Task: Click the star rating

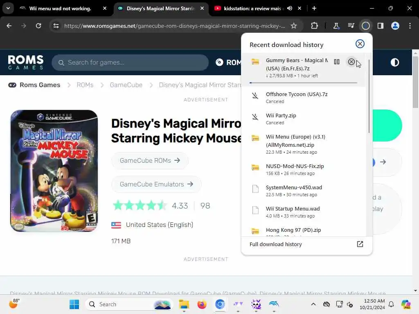Action: tap(140, 206)
